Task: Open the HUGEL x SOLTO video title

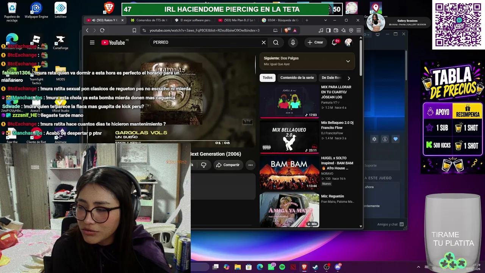Action: click(337, 163)
